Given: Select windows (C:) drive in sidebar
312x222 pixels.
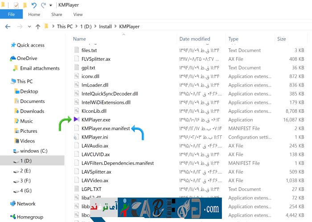Looking at the screenshot, I should (33, 151).
